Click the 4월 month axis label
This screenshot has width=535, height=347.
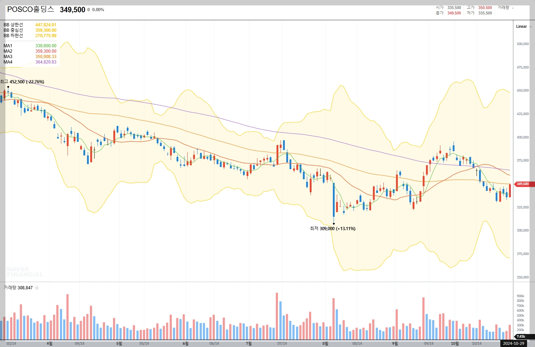(x=49, y=343)
